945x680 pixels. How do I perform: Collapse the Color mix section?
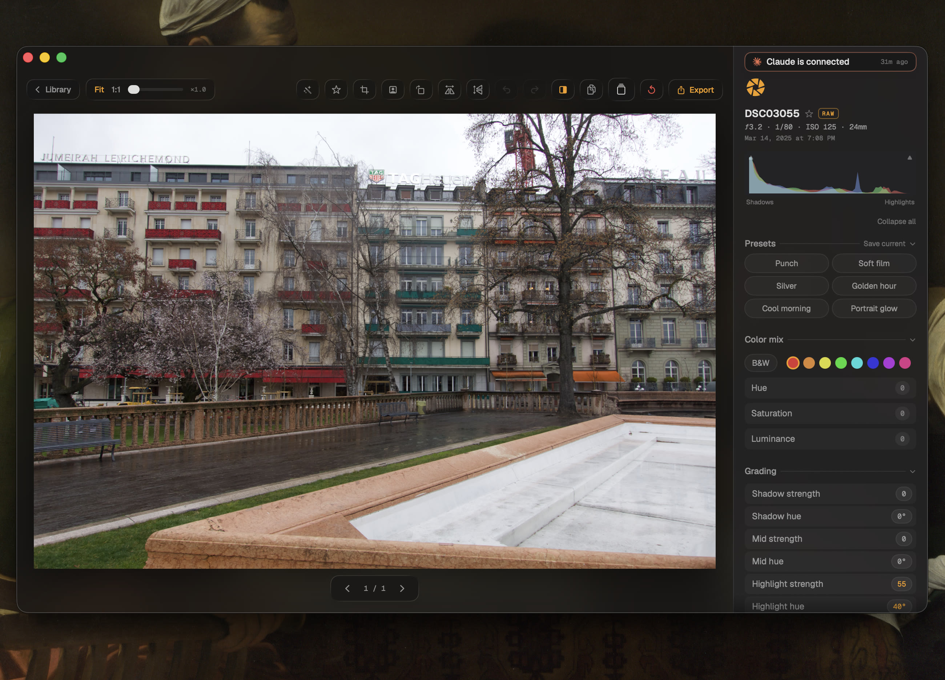tap(912, 340)
